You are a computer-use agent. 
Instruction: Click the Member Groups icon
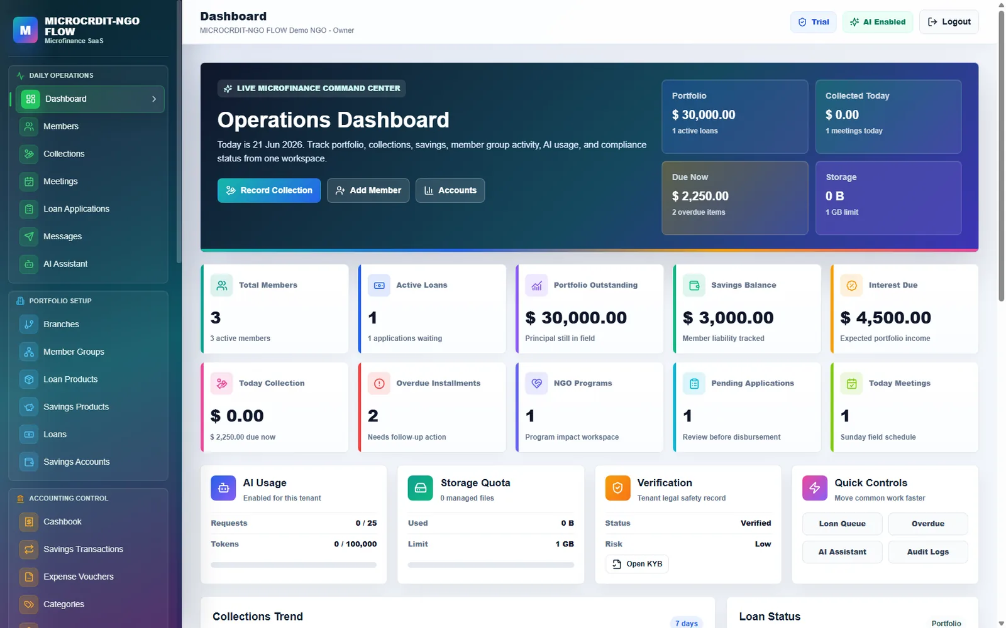29,352
